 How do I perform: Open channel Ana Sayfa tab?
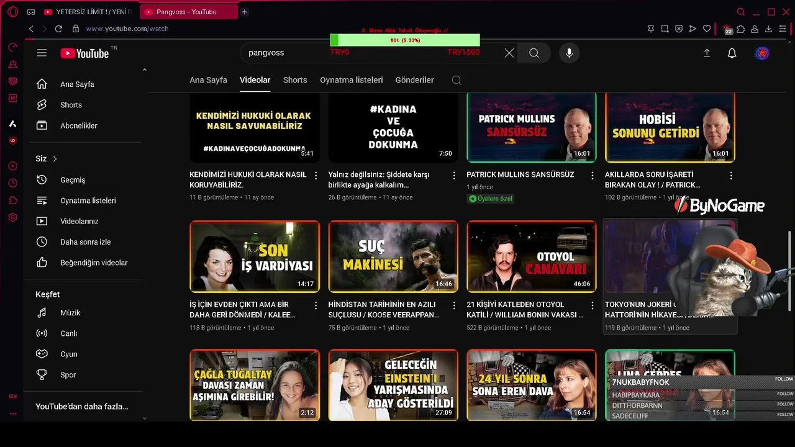click(208, 80)
